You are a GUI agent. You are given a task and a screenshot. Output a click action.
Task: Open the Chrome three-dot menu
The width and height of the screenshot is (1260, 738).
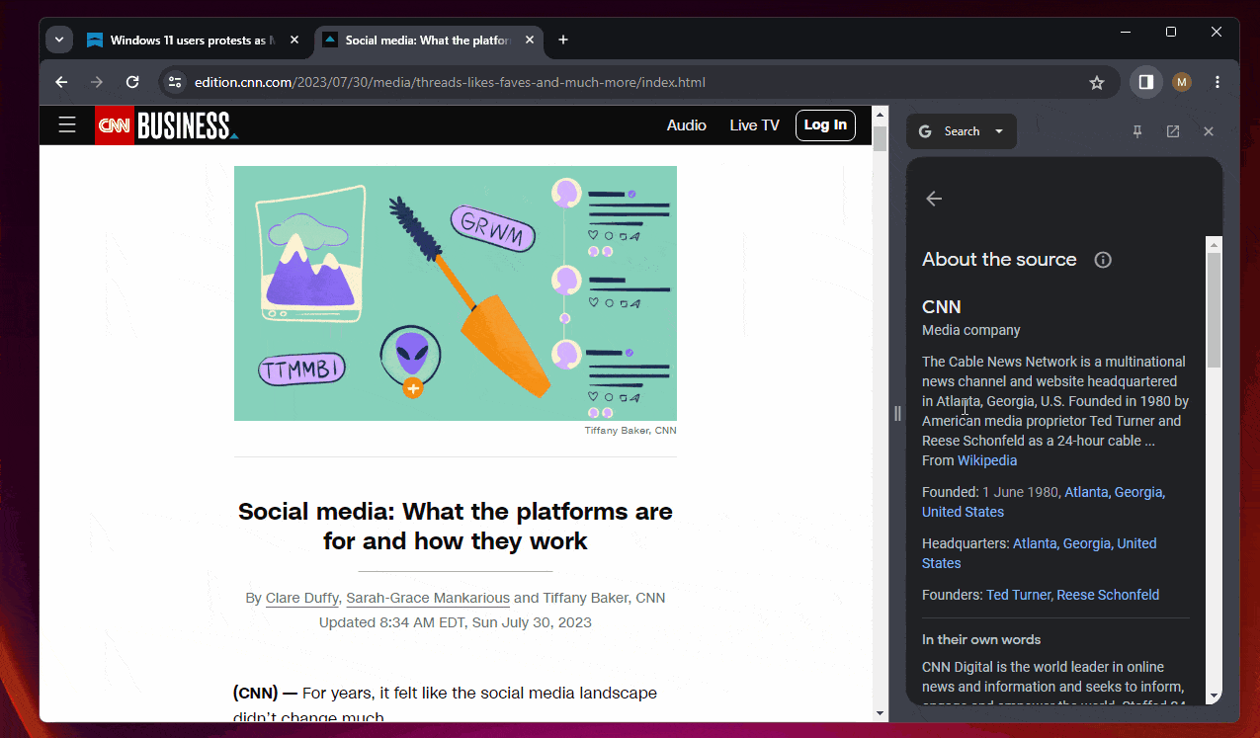tap(1217, 82)
